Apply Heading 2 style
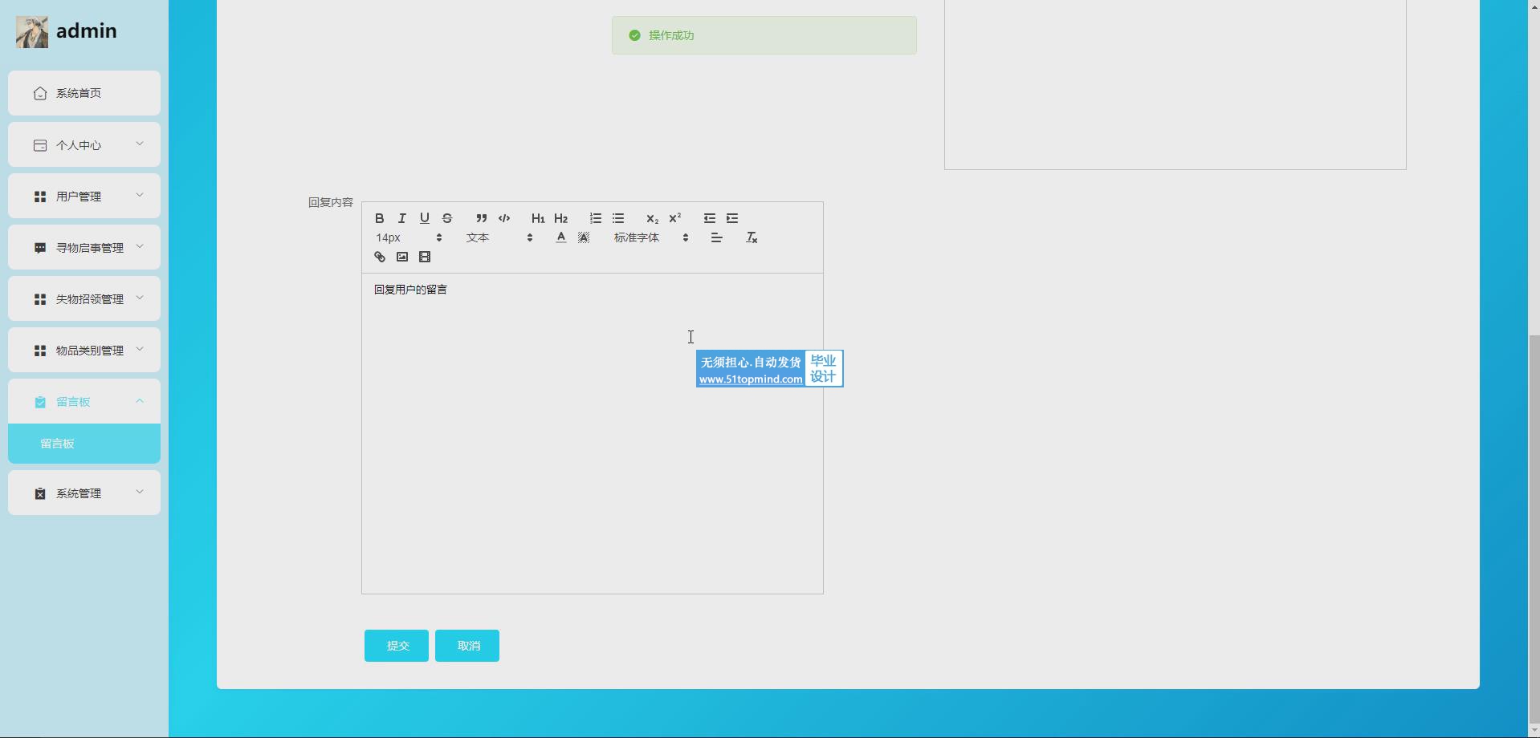This screenshot has height=738, width=1540. (x=561, y=218)
